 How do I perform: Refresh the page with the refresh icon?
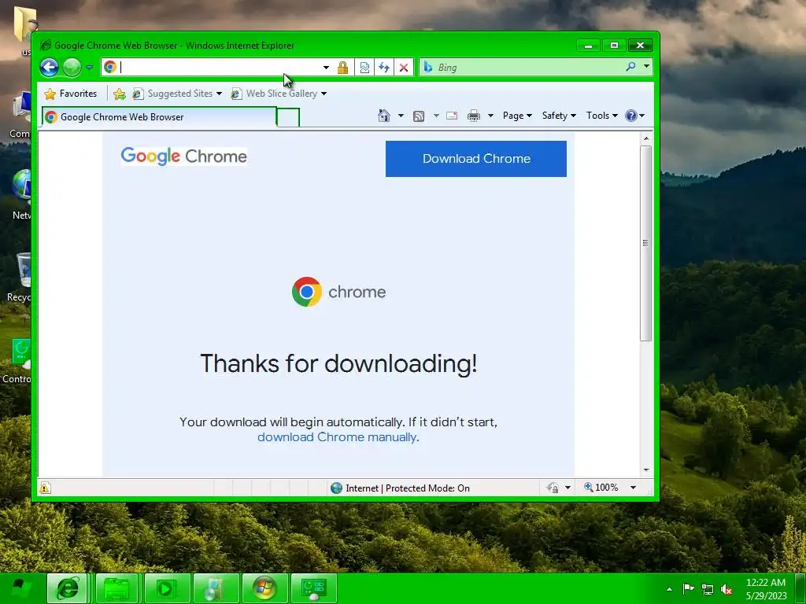tap(384, 68)
